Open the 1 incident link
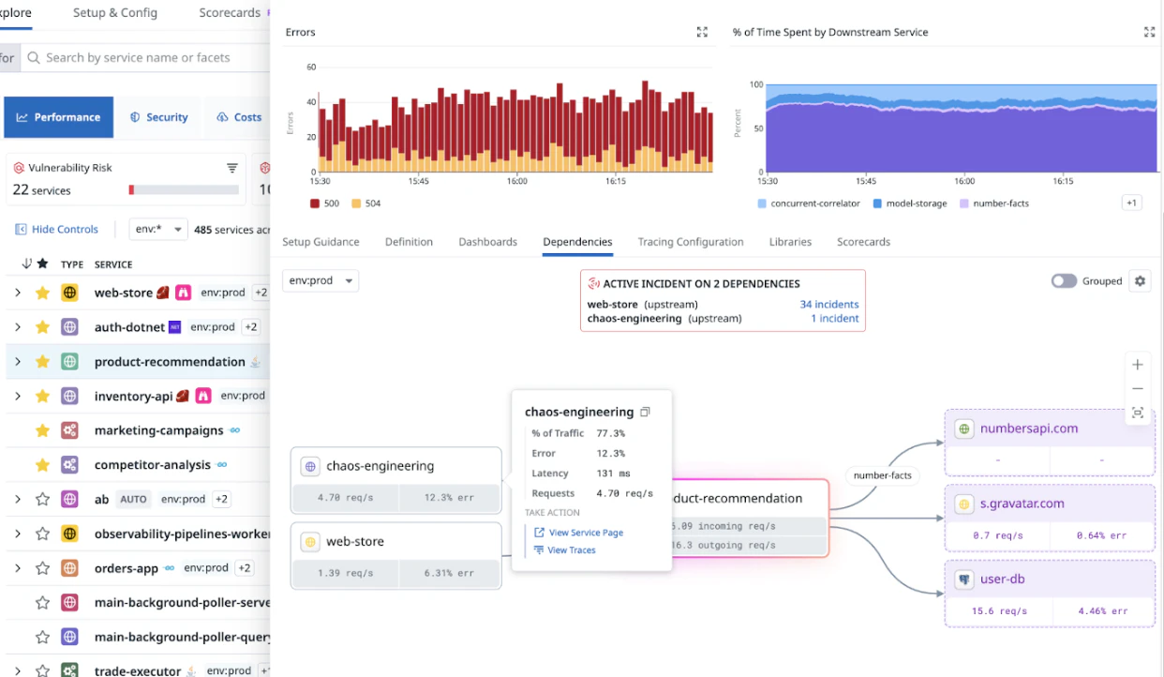1164x677 pixels. point(835,318)
